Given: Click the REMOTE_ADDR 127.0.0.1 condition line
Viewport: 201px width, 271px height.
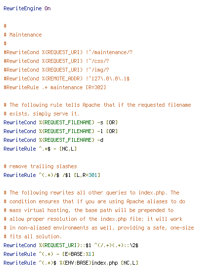Looking at the screenshot, I should click(x=67, y=78).
